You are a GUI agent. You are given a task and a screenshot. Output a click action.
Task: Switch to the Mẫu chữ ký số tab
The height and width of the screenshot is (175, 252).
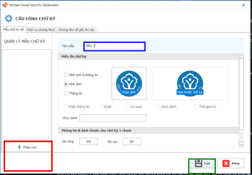(x=13, y=30)
